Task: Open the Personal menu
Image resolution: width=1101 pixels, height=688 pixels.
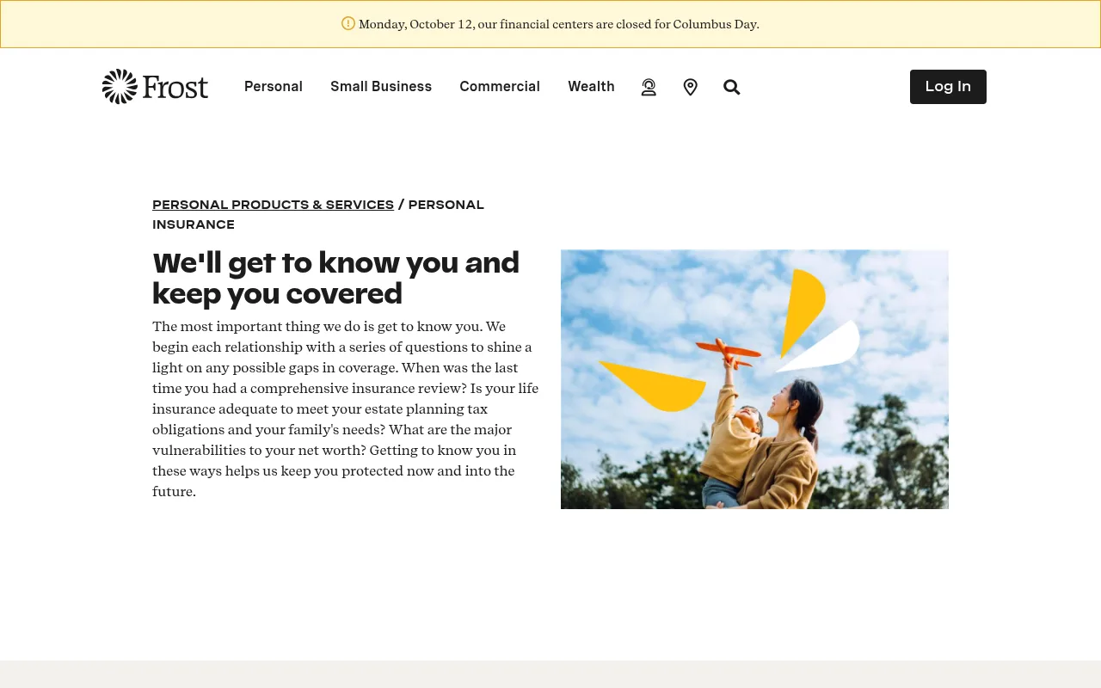Action: click(274, 87)
